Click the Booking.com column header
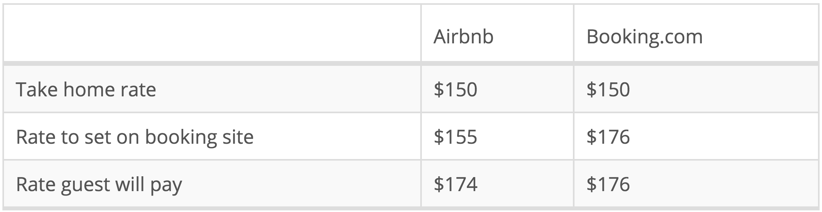 click(x=644, y=37)
